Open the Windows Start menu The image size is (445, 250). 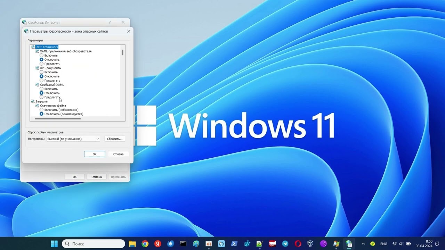[x=55, y=244]
